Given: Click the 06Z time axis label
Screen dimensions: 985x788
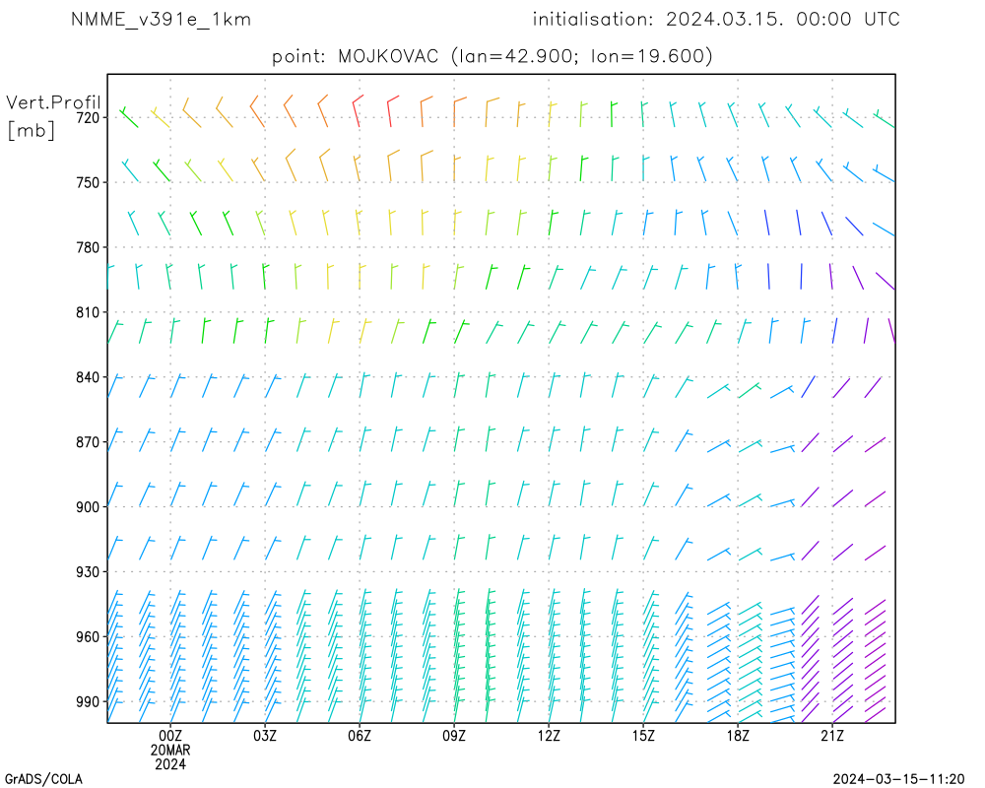Looking at the screenshot, I should tap(360, 736).
